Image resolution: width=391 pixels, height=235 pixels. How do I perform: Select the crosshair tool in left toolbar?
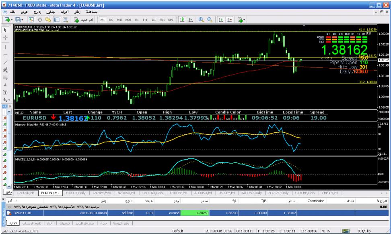click(6, 37)
